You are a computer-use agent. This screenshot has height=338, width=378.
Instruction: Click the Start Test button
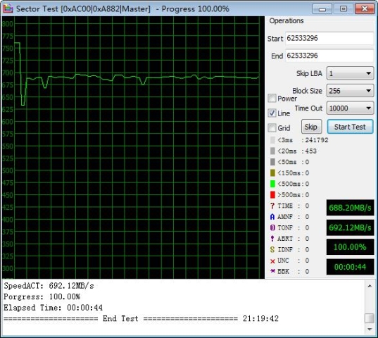(350, 127)
